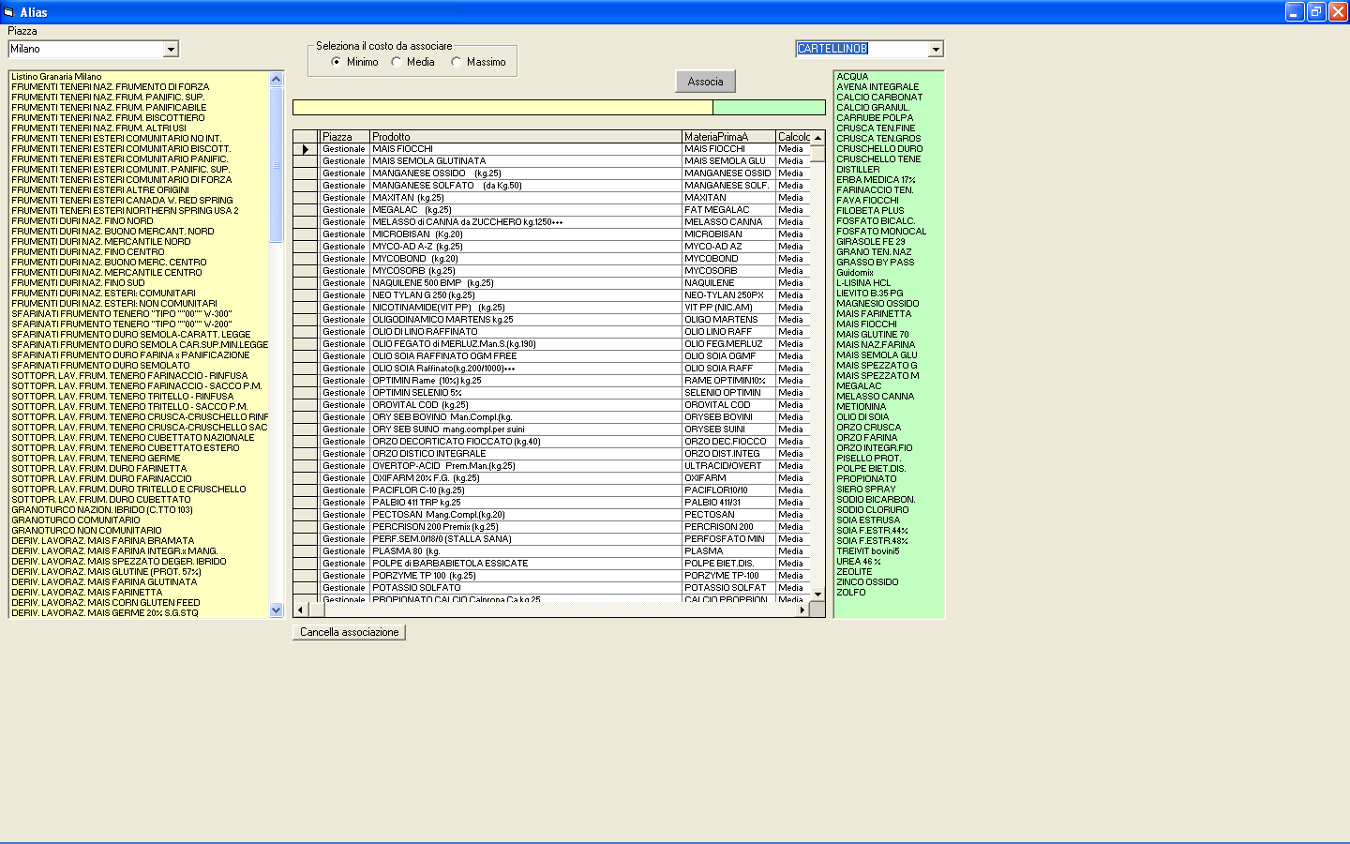
Task: Click the Piazza column header
Action: 345,137
